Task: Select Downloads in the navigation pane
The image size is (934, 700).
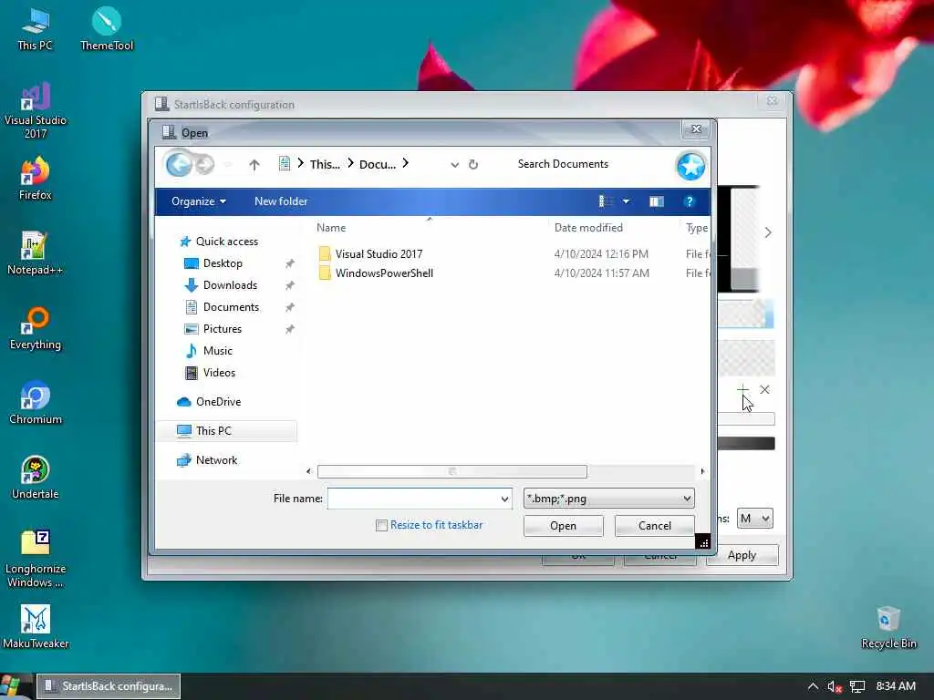Action: 221,285
